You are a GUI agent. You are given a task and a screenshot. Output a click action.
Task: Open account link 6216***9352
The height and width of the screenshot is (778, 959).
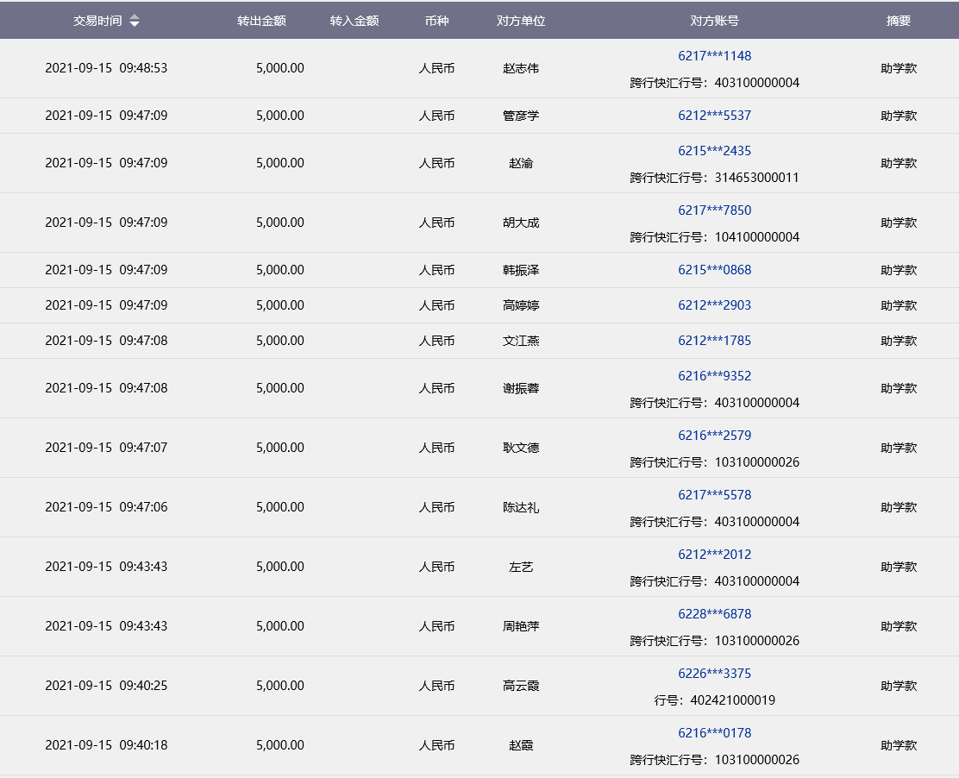pos(714,376)
